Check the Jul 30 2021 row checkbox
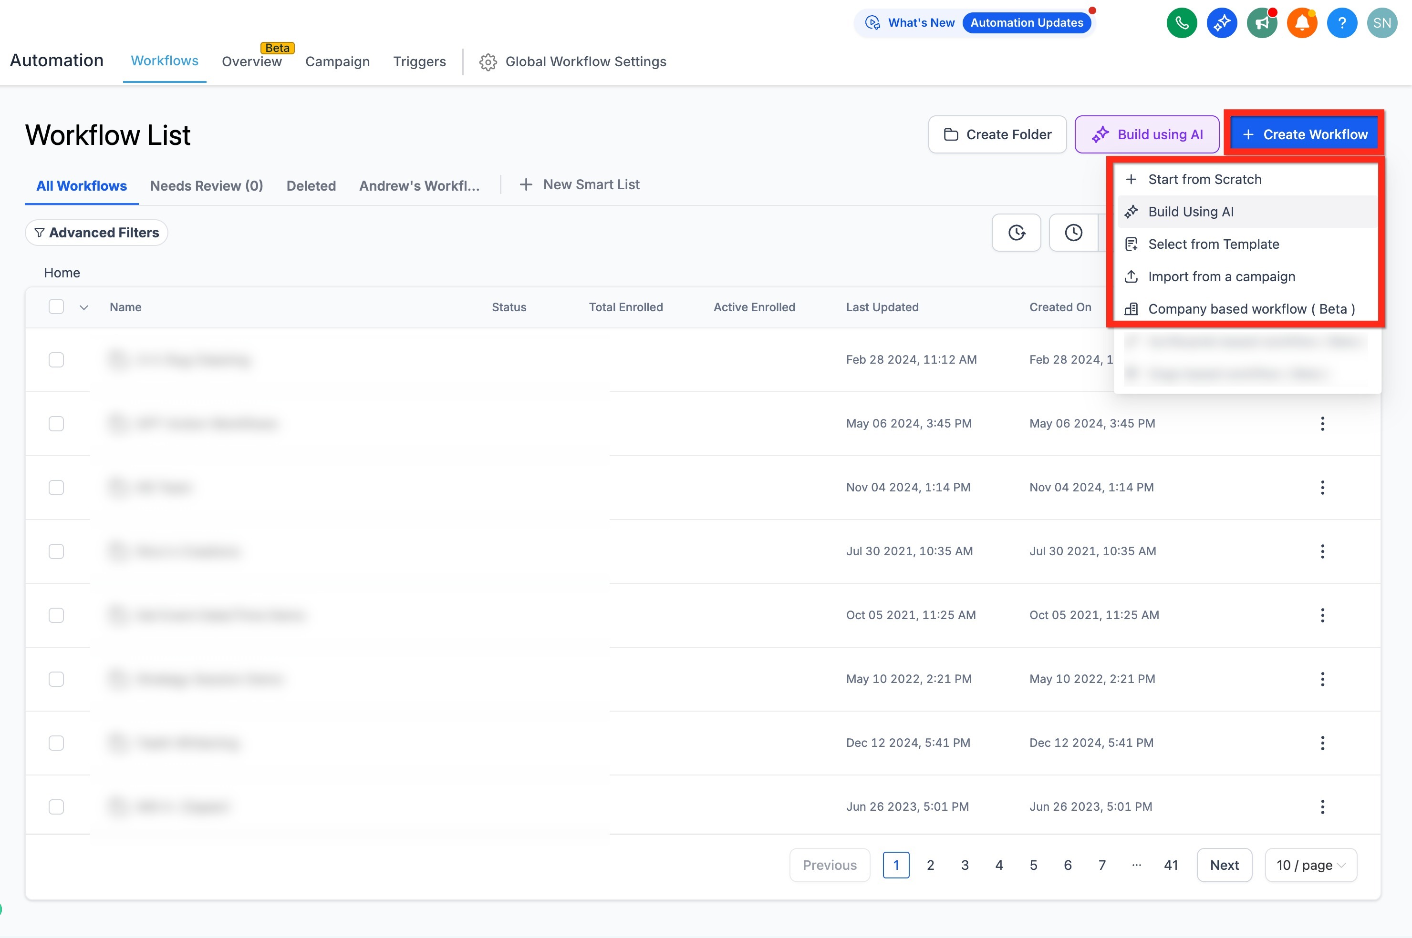Viewport: 1412px width, 938px height. click(56, 551)
